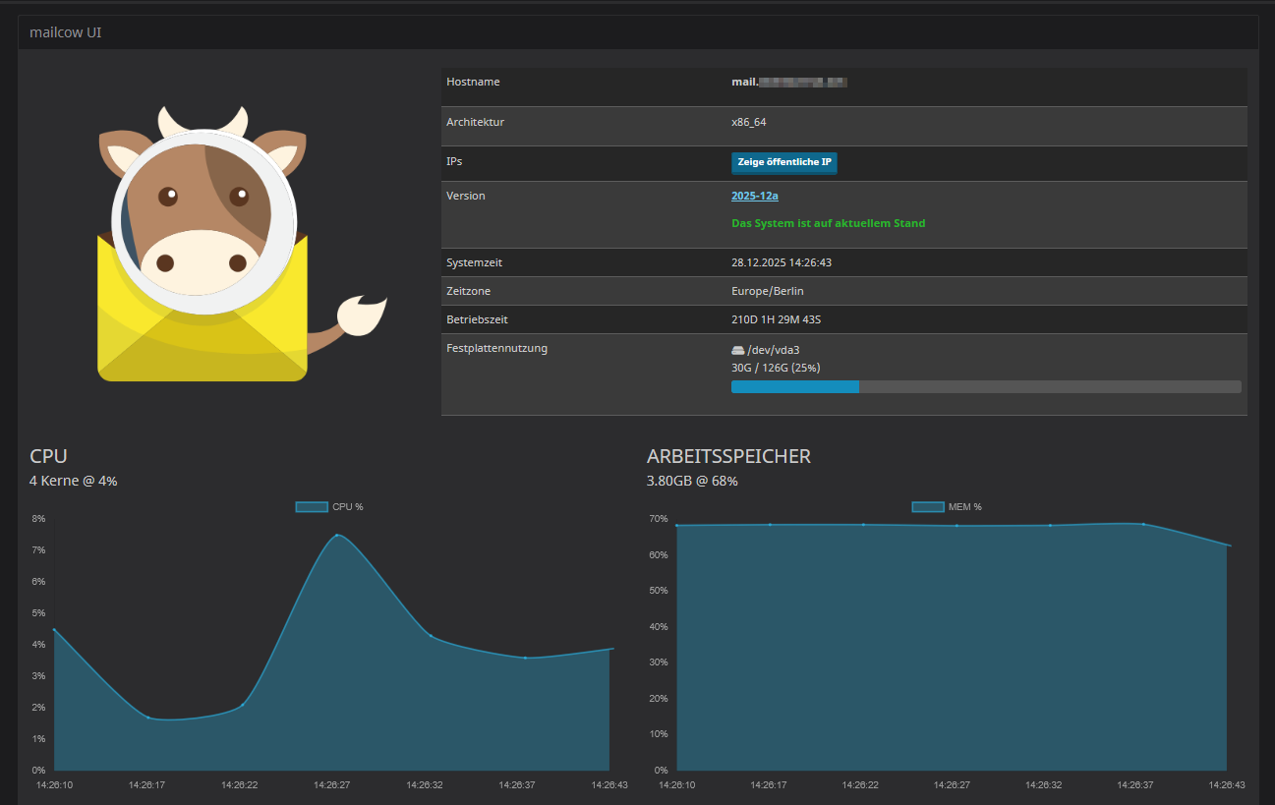The image size is (1275, 805).
Task: Click the CPU chart peak data point at 14:26:27
Action: coord(337,535)
